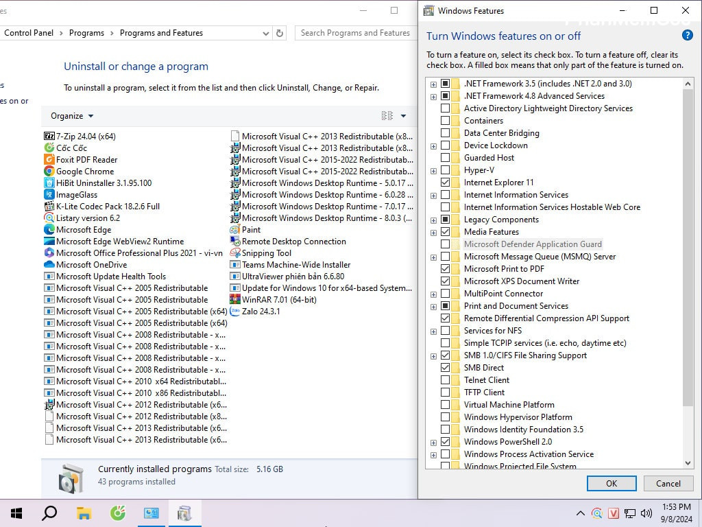Open the Organize dropdown menu
The height and width of the screenshot is (527, 702).
tap(72, 116)
